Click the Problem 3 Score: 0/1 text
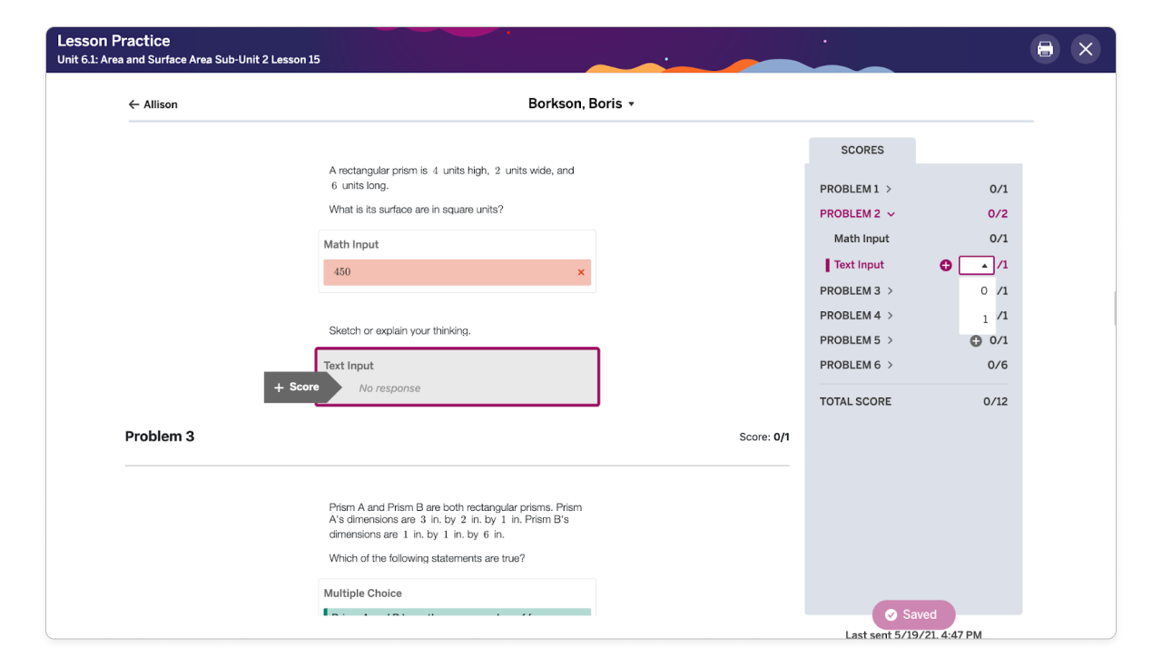The image size is (1162, 667). pos(764,436)
